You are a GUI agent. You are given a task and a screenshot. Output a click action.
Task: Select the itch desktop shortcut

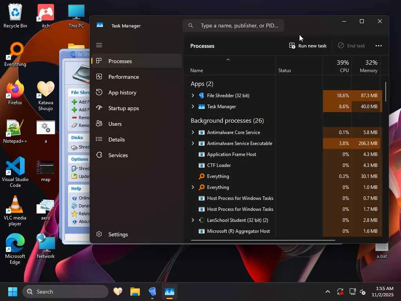click(45, 16)
